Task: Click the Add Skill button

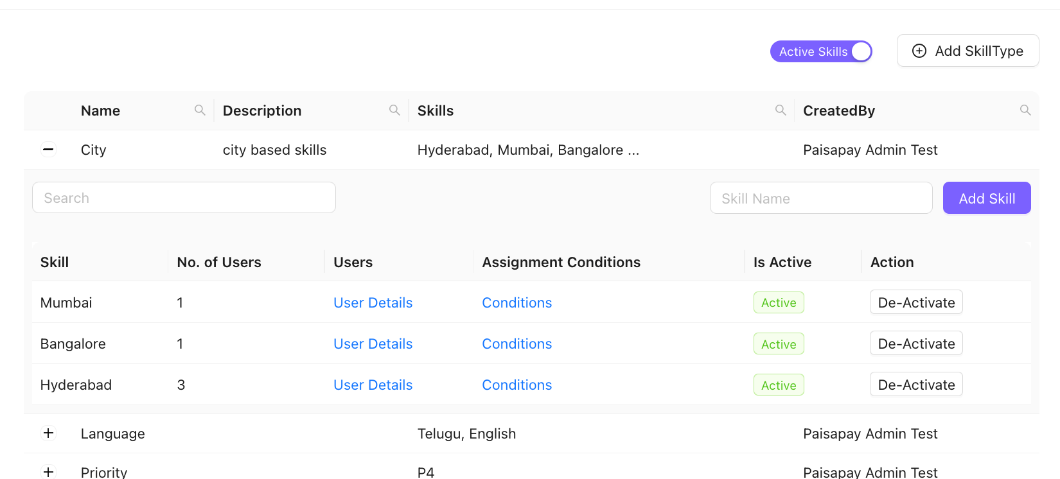Action: click(x=987, y=198)
